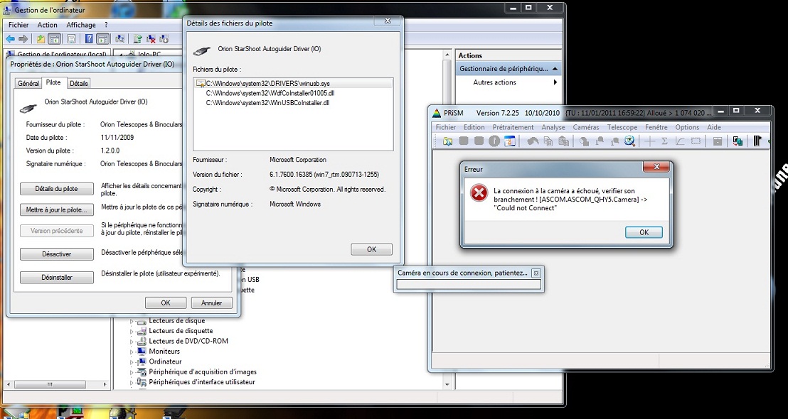The width and height of the screenshot is (788, 419).
Task: Click Mettre à jour le pilote button
Action: 57,210
